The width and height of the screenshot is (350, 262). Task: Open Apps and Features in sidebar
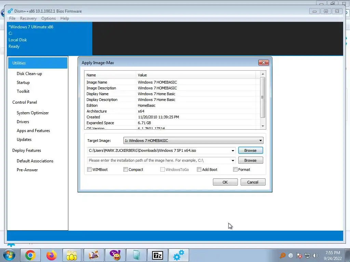(33, 131)
